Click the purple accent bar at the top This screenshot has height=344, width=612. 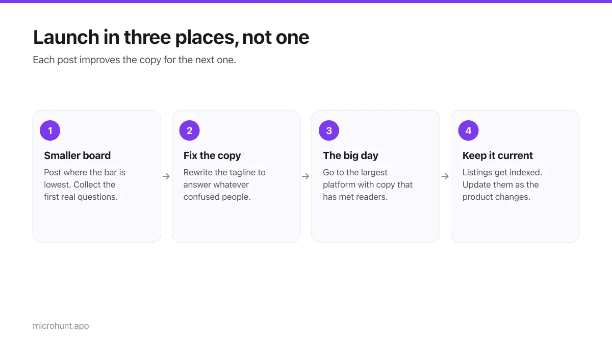click(x=306, y=2)
